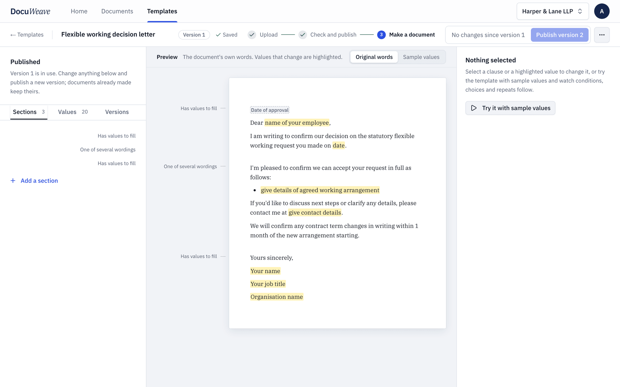Screen dimensions: 620x387
Task: Select the 'I'm pleased to confirm' clause
Action: 330,173
